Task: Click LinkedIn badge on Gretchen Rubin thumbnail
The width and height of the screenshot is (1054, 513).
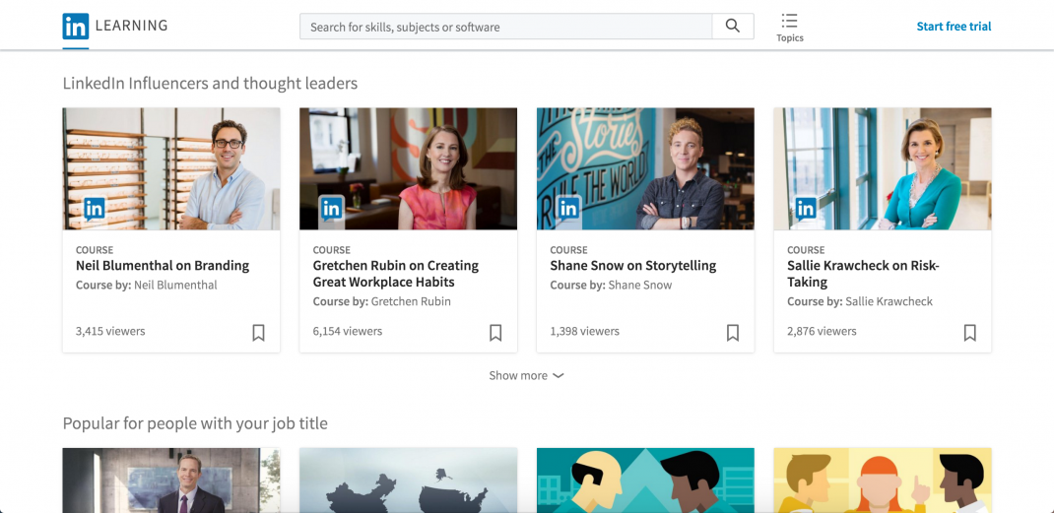Action: (332, 208)
